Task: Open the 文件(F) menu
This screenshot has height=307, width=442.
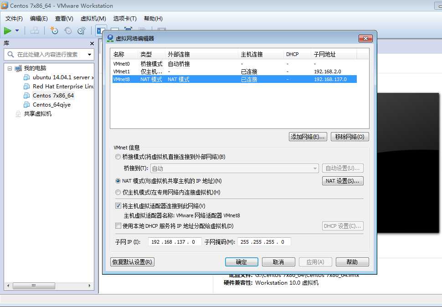Action: pos(14,19)
